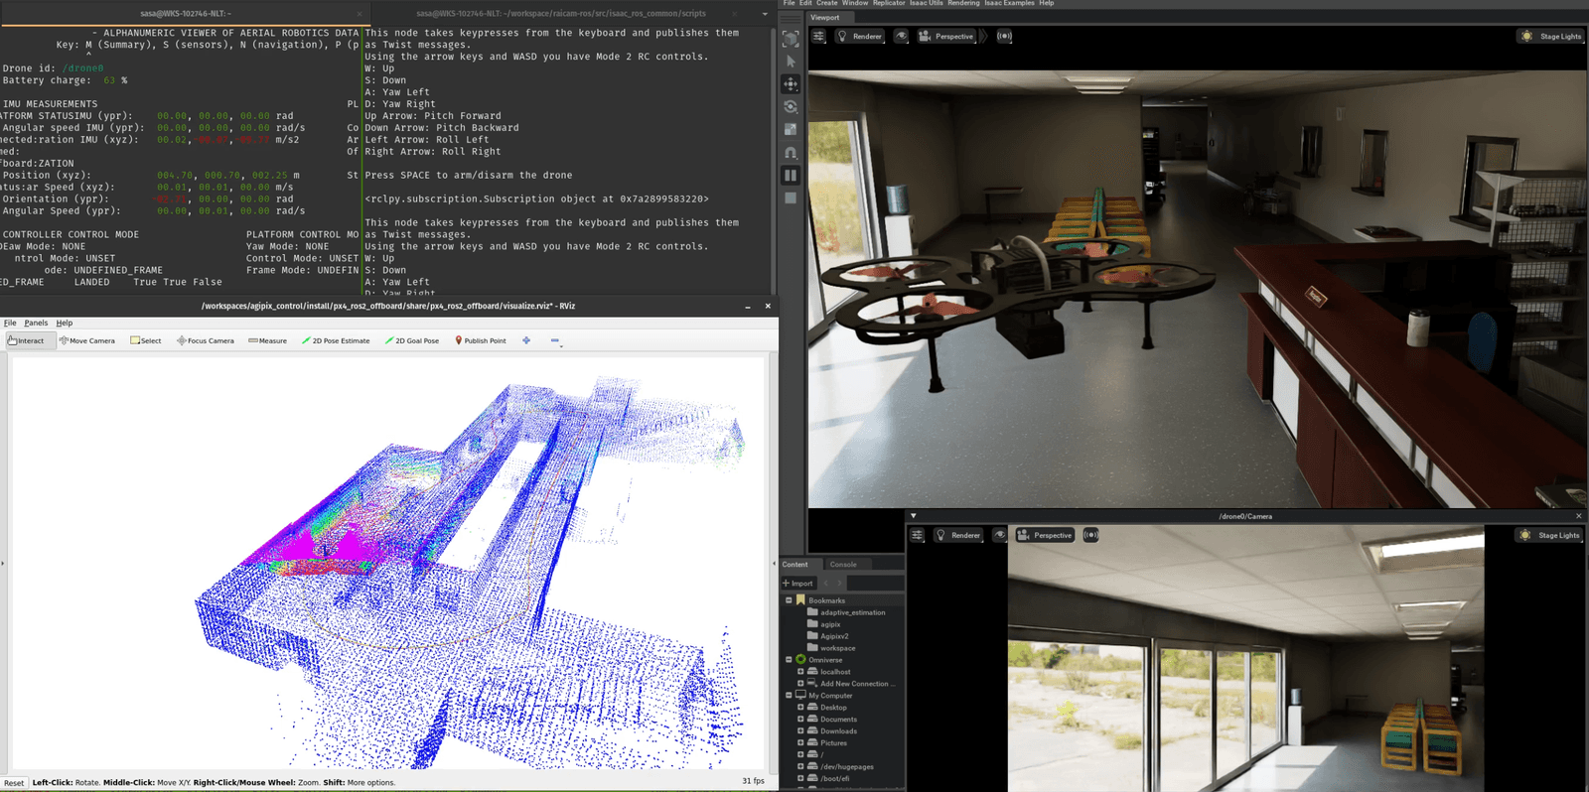
Task: Click the Content browser path field
Action: [x=876, y=584]
